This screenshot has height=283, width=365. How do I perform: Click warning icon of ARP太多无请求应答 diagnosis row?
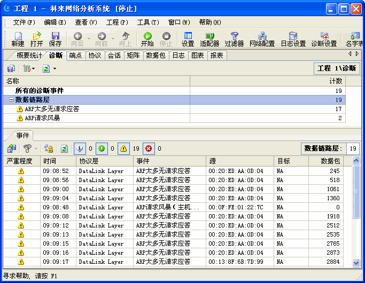click(20, 109)
